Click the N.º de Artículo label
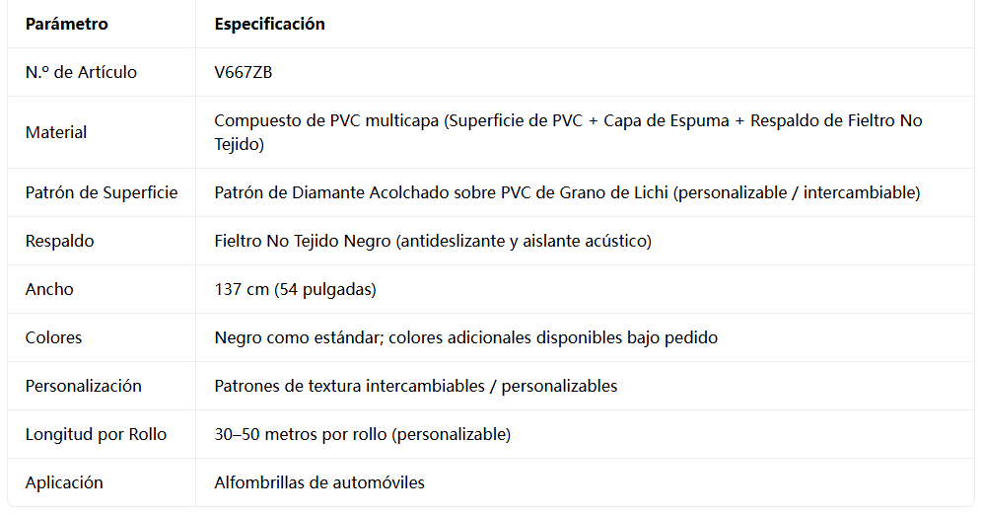The image size is (983, 515). point(81,72)
